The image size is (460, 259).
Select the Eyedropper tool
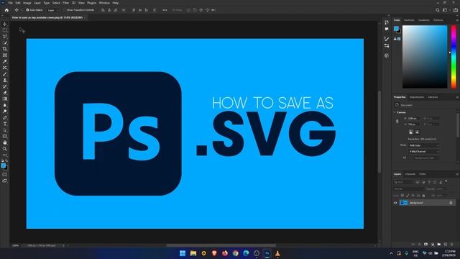tap(5, 61)
